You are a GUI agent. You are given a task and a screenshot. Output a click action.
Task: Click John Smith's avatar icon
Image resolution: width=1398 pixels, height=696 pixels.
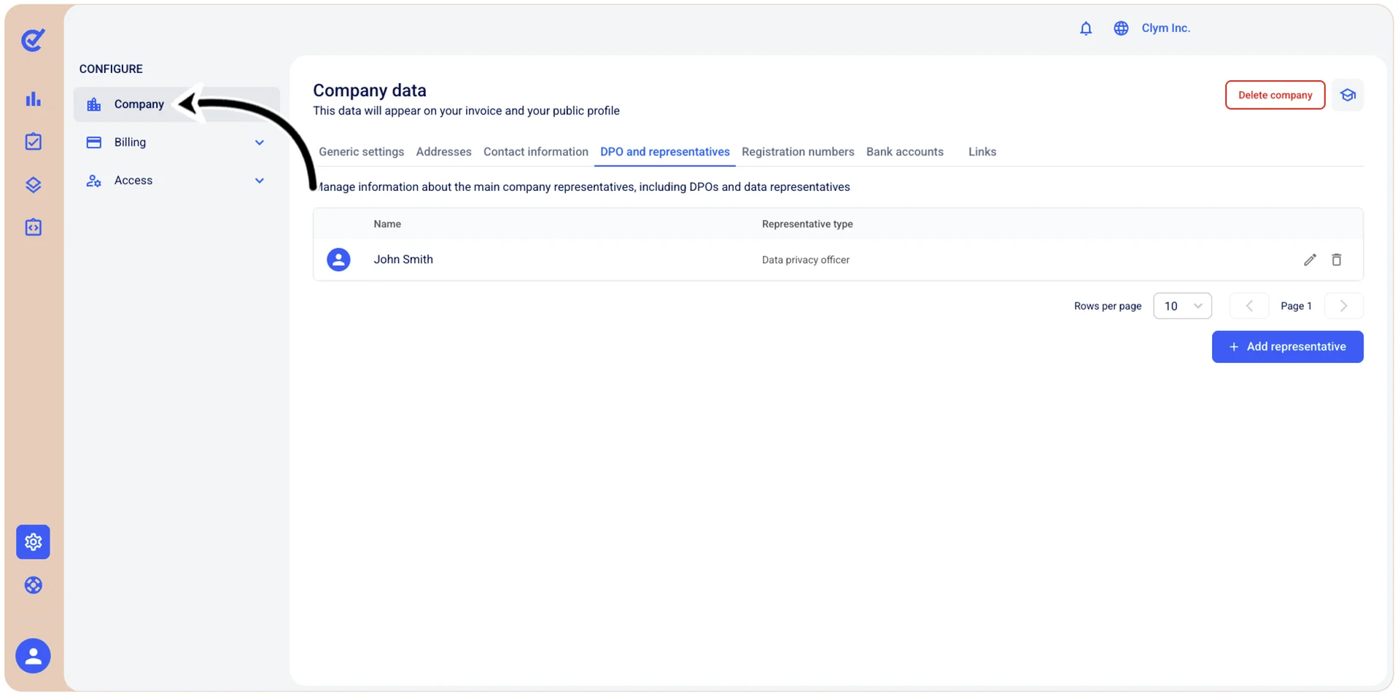338,259
